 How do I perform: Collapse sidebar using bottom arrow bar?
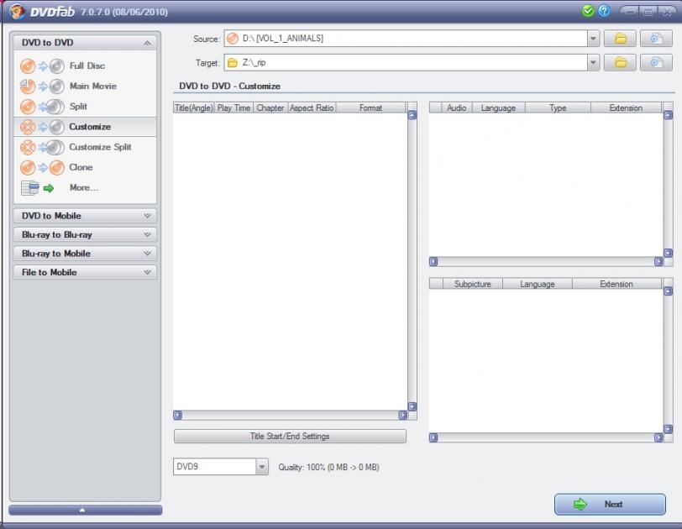click(x=86, y=510)
